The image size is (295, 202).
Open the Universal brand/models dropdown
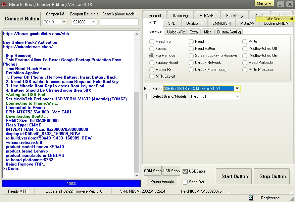pos(237,96)
